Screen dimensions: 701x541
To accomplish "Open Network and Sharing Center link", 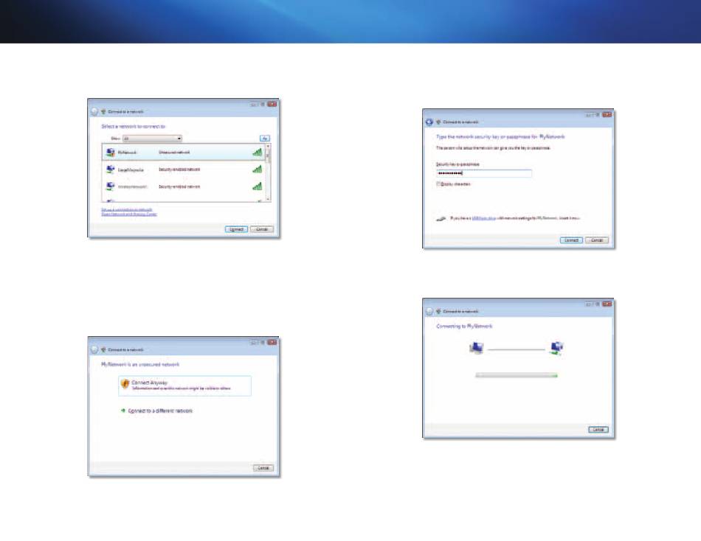I will (128, 214).
